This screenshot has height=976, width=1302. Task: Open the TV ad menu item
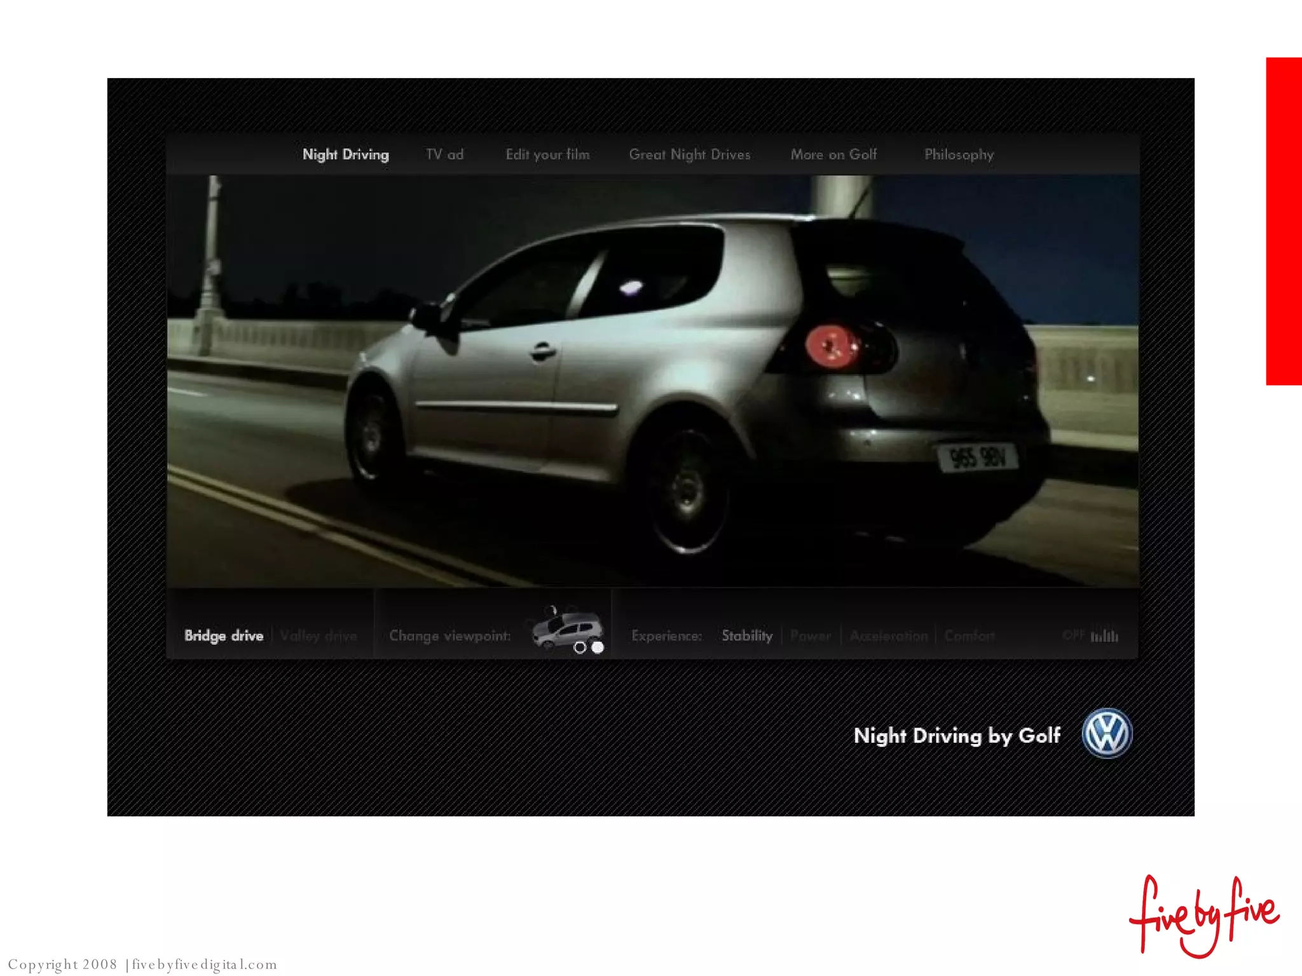[444, 154]
